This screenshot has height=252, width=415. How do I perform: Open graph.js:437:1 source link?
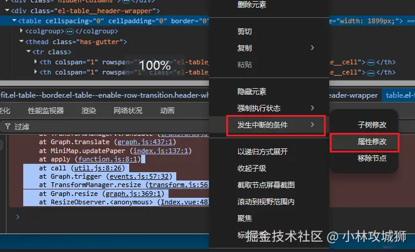tap(145, 142)
